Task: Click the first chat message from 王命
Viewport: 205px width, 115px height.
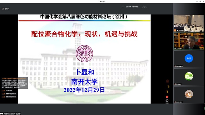Action: (7, 91)
